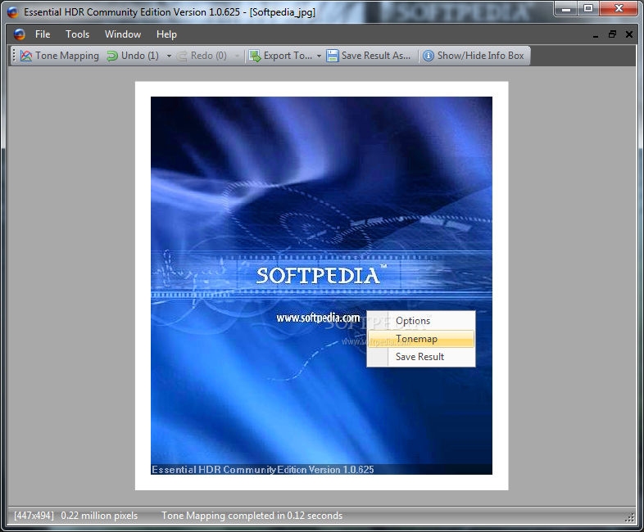Click the Export To icon
The height and width of the screenshot is (532, 644).
click(255, 56)
